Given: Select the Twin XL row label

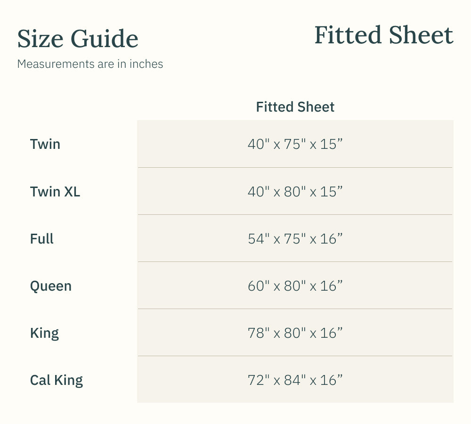Looking at the screenshot, I should (x=55, y=192).
